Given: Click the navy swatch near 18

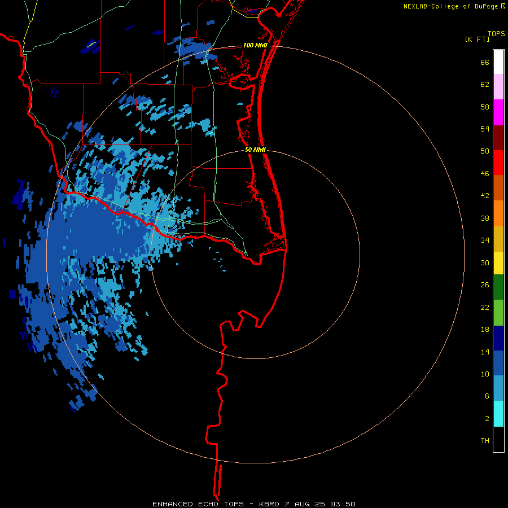Looking at the screenshot, I should point(498,338).
